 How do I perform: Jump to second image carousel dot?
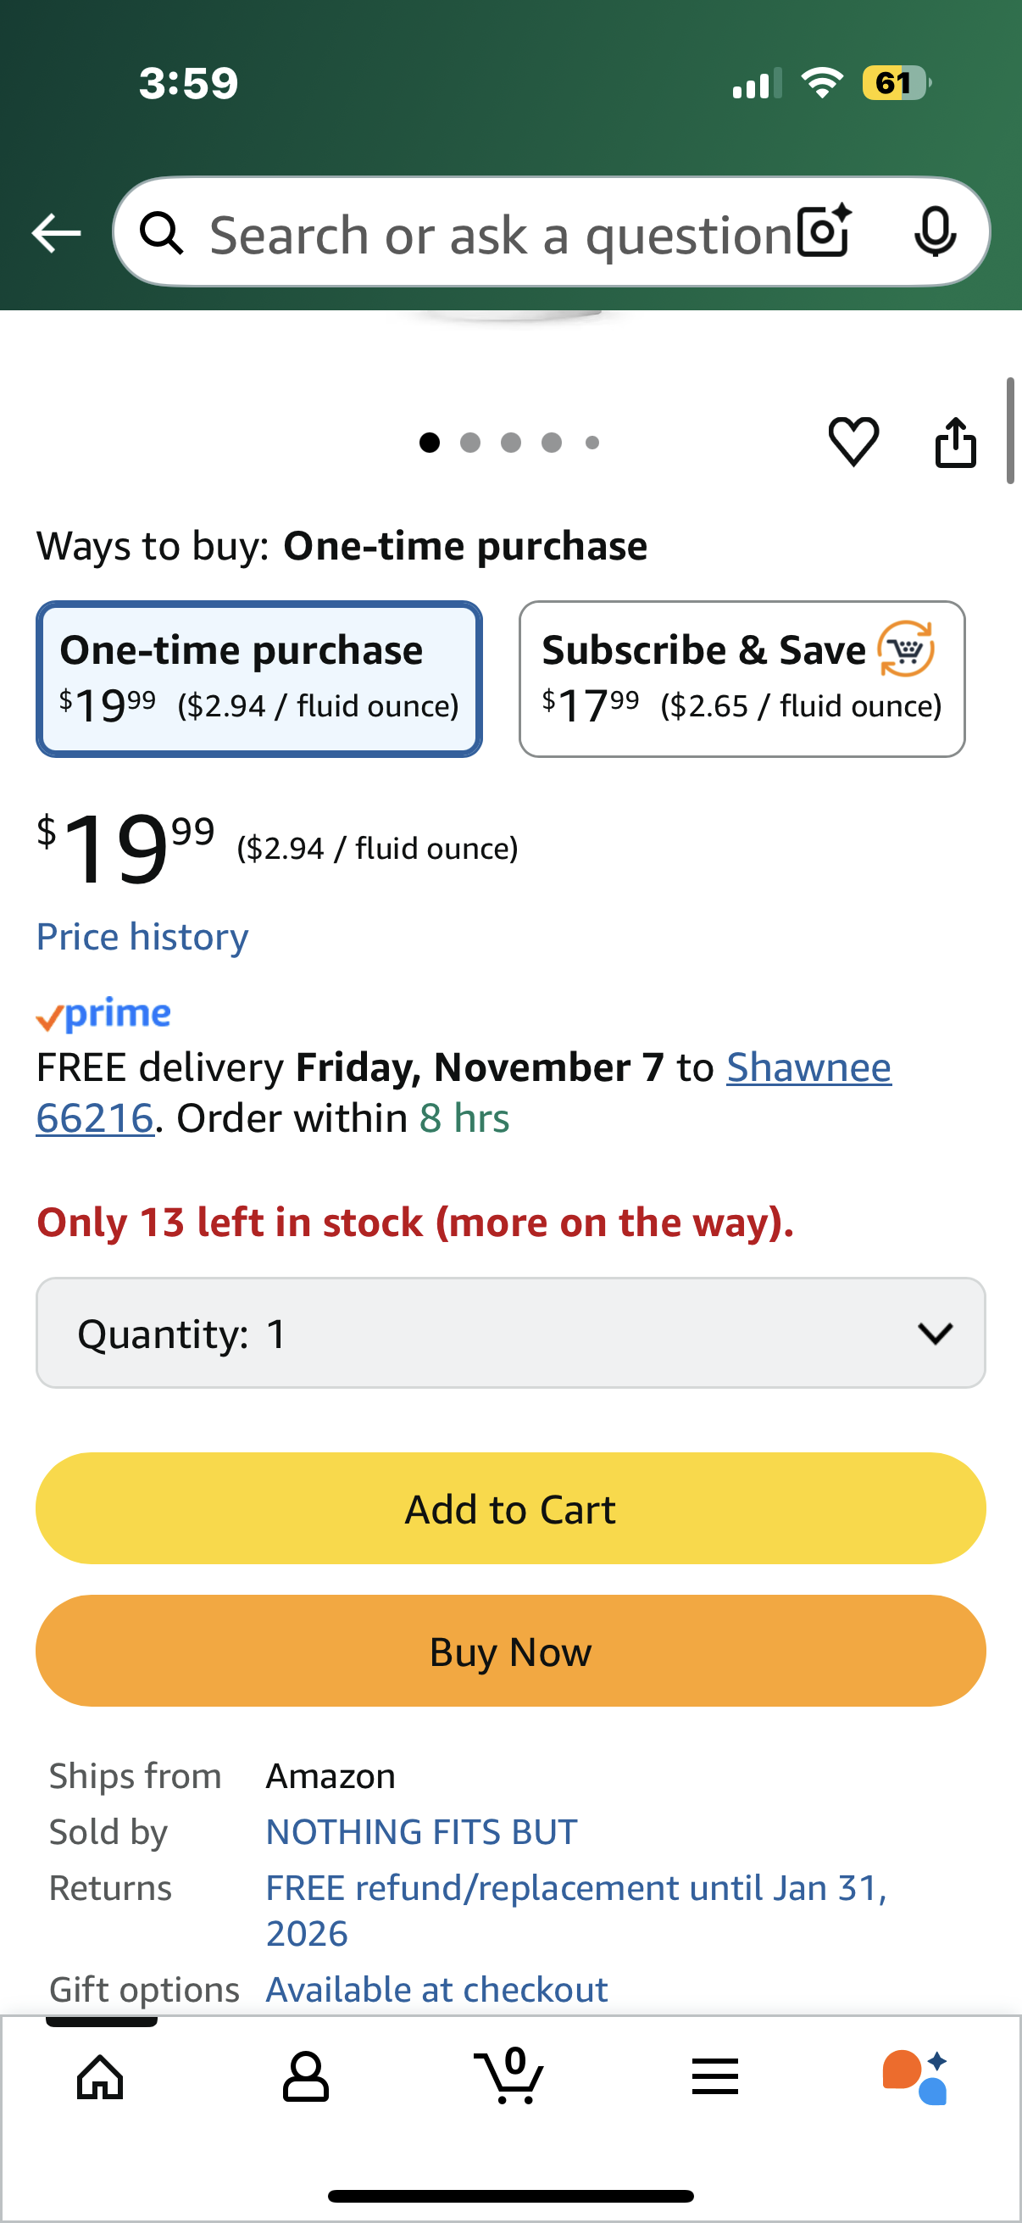coord(470,443)
